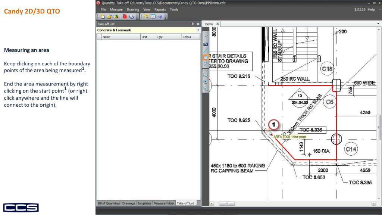Screen dimensions: 382x215
Task: Select the line measurement tool
Action: pos(206,50)
